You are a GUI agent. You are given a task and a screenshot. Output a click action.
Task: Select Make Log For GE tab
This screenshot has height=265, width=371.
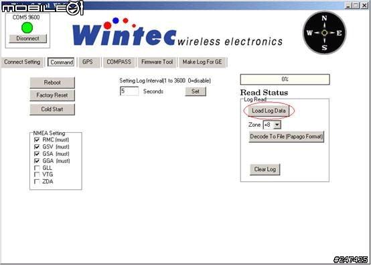click(x=202, y=62)
